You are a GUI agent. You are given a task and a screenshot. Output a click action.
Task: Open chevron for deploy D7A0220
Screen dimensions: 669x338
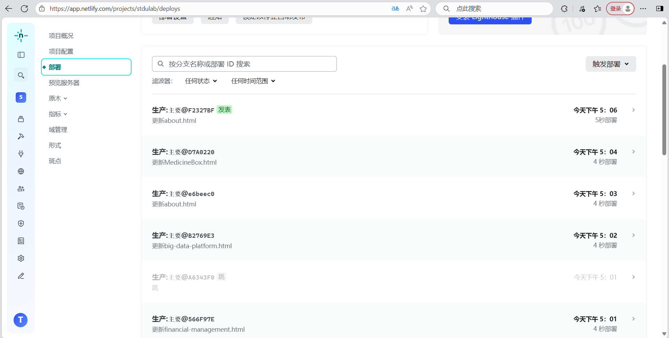click(x=633, y=152)
